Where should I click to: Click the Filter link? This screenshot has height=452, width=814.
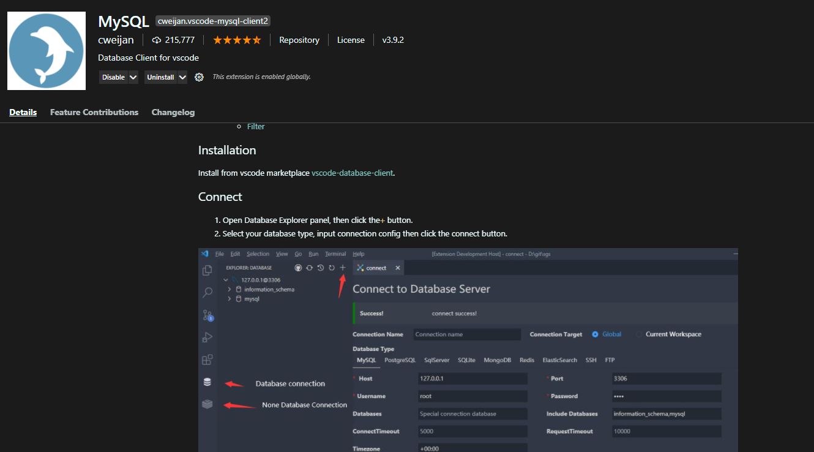[256, 126]
